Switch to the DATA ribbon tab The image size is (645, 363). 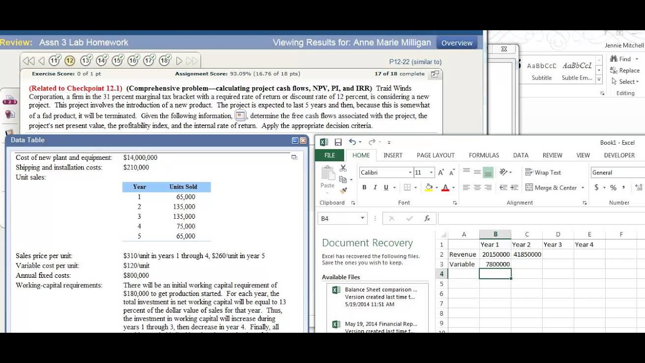point(521,155)
